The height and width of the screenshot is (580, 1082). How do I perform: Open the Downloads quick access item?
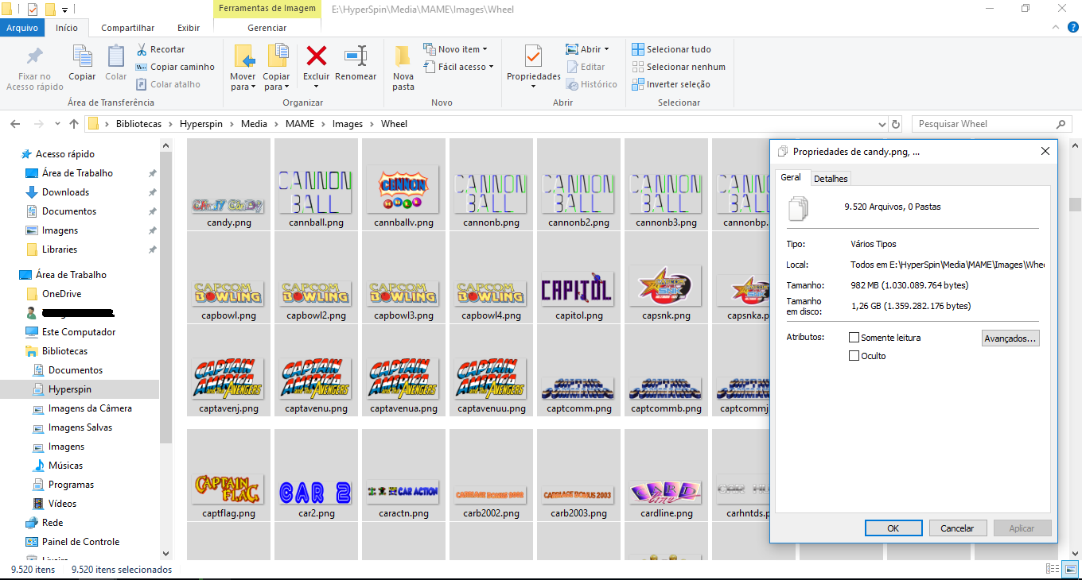coord(65,192)
